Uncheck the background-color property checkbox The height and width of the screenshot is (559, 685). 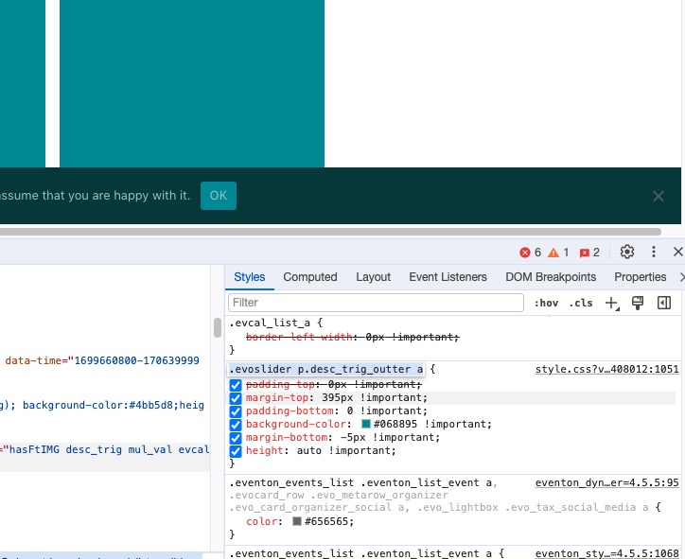click(x=236, y=425)
